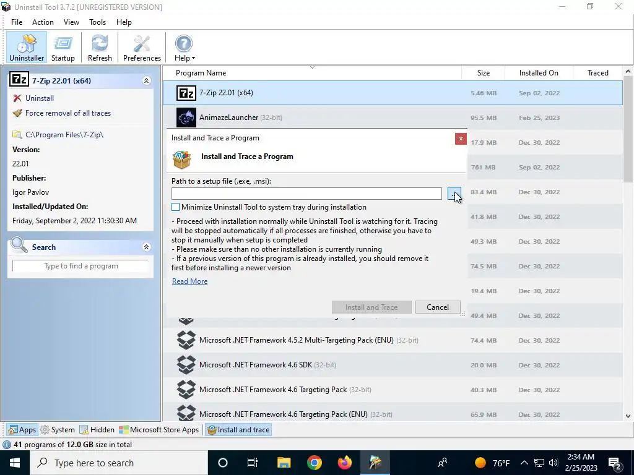Screen dimensions: 634x475
Task: Sort by Installed On column header
Action: (539, 73)
